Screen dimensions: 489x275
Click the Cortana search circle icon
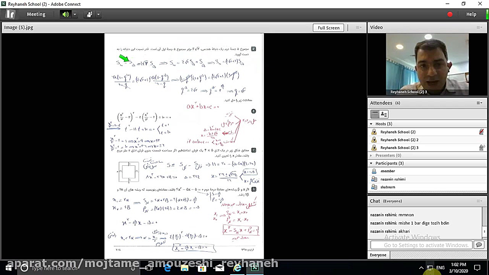[x=24, y=268]
